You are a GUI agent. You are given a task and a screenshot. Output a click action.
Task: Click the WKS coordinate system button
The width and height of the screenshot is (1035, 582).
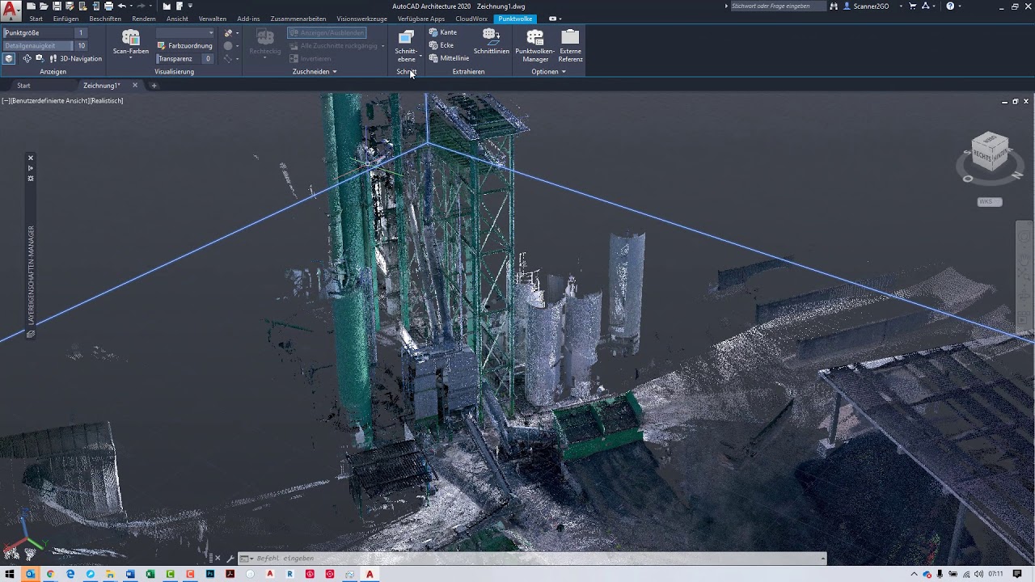990,202
